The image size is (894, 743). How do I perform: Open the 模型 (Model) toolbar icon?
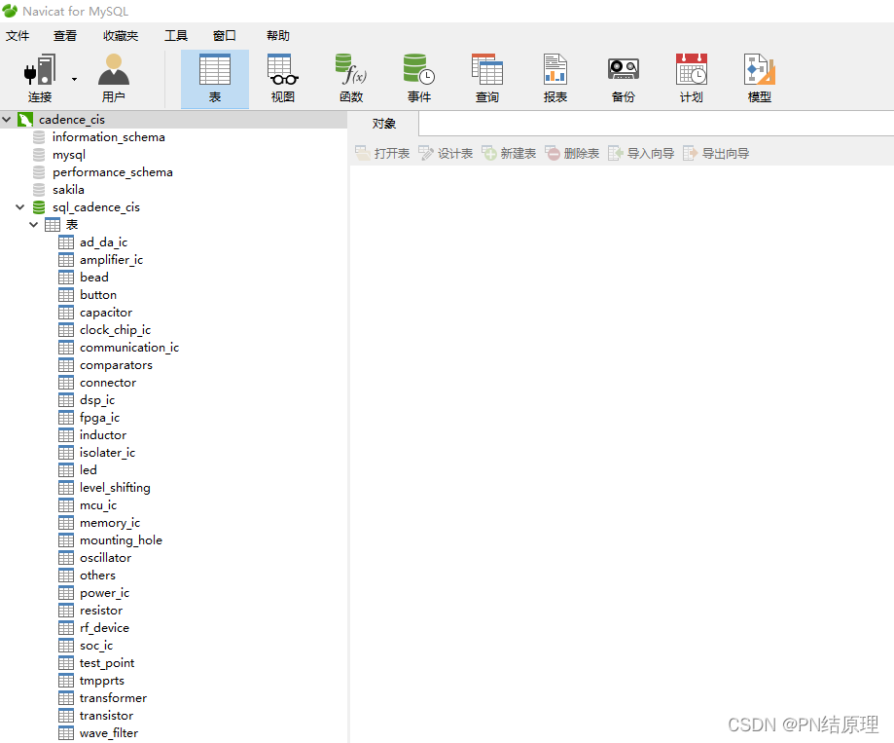(x=760, y=78)
